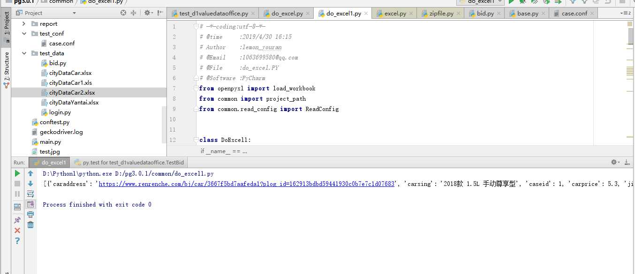This screenshot has width=635, height=274.
Task: Click the Restore Layout icon in Run panel
Action: 17,207
